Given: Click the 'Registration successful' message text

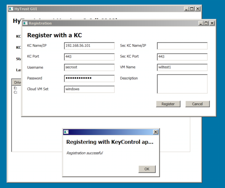Looking at the screenshot, I should [x=85, y=153].
